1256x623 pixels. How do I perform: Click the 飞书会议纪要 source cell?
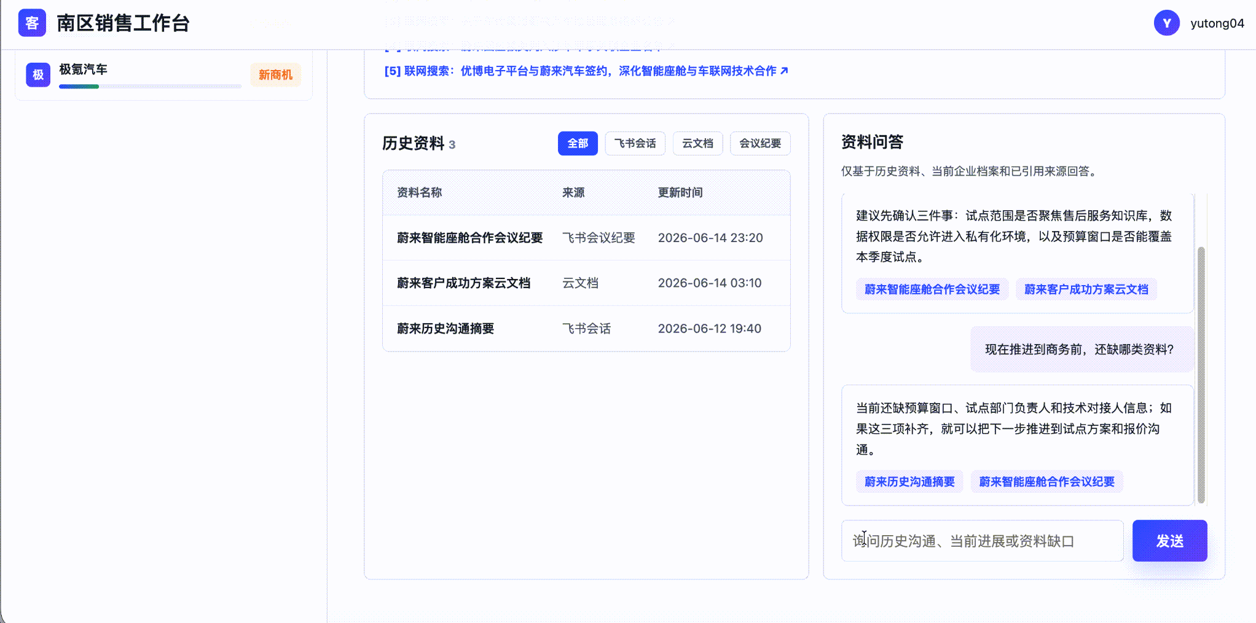599,238
